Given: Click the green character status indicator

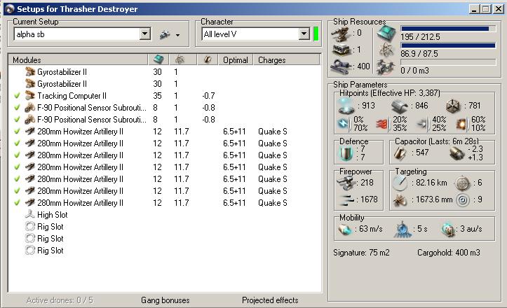Looking at the screenshot, I should [x=316, y=34].
